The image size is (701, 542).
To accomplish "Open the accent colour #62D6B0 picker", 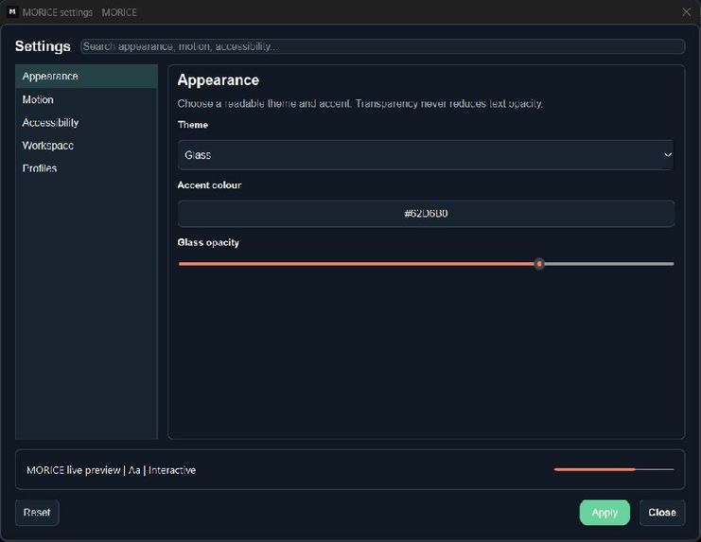I will 426,214.
